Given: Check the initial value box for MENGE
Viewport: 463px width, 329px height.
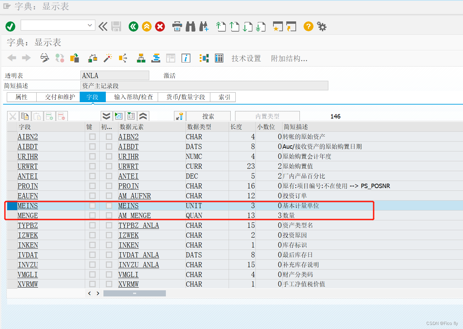Looking at the screenshot, I should pos(109,215).
